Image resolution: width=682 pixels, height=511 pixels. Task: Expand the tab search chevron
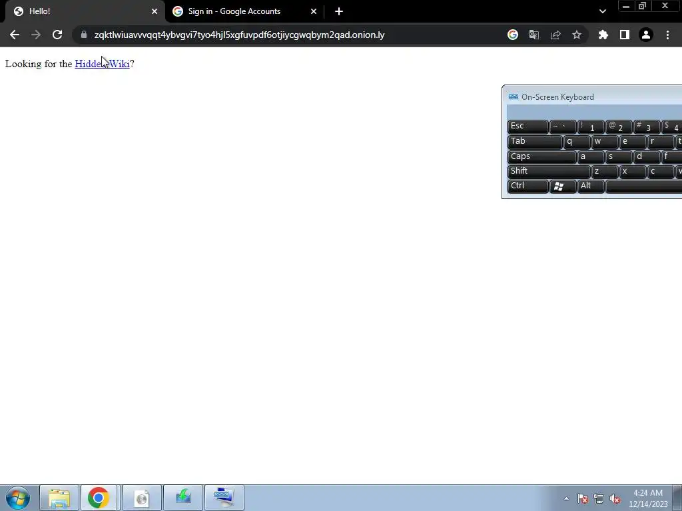[x=602, y=11]
